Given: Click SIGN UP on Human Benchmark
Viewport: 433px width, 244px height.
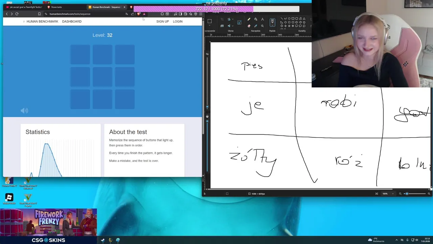Looking at the screenshot, I should [162, 21].
